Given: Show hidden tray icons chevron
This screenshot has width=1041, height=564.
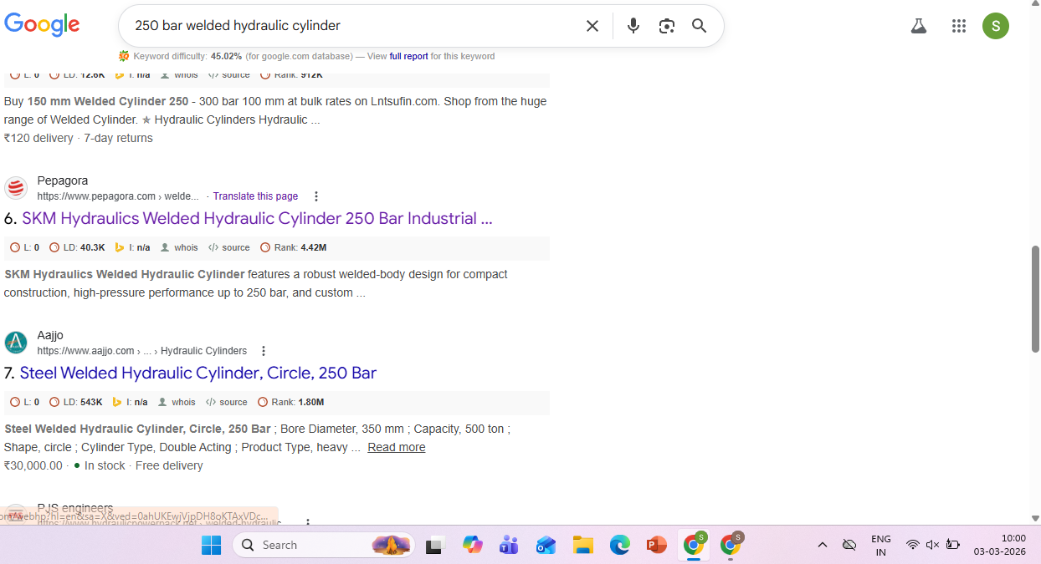Looking at the screenshot, I should 823,545.
